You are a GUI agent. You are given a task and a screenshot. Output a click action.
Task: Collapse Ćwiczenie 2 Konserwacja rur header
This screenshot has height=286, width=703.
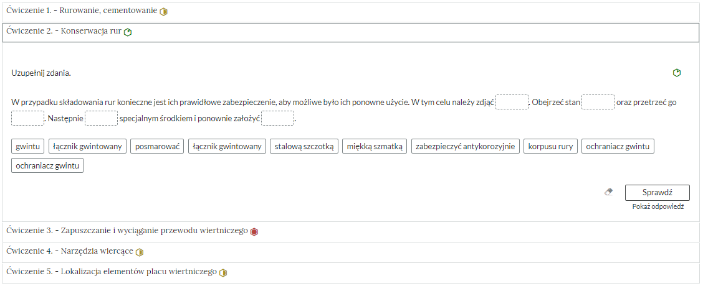(62, 32)
